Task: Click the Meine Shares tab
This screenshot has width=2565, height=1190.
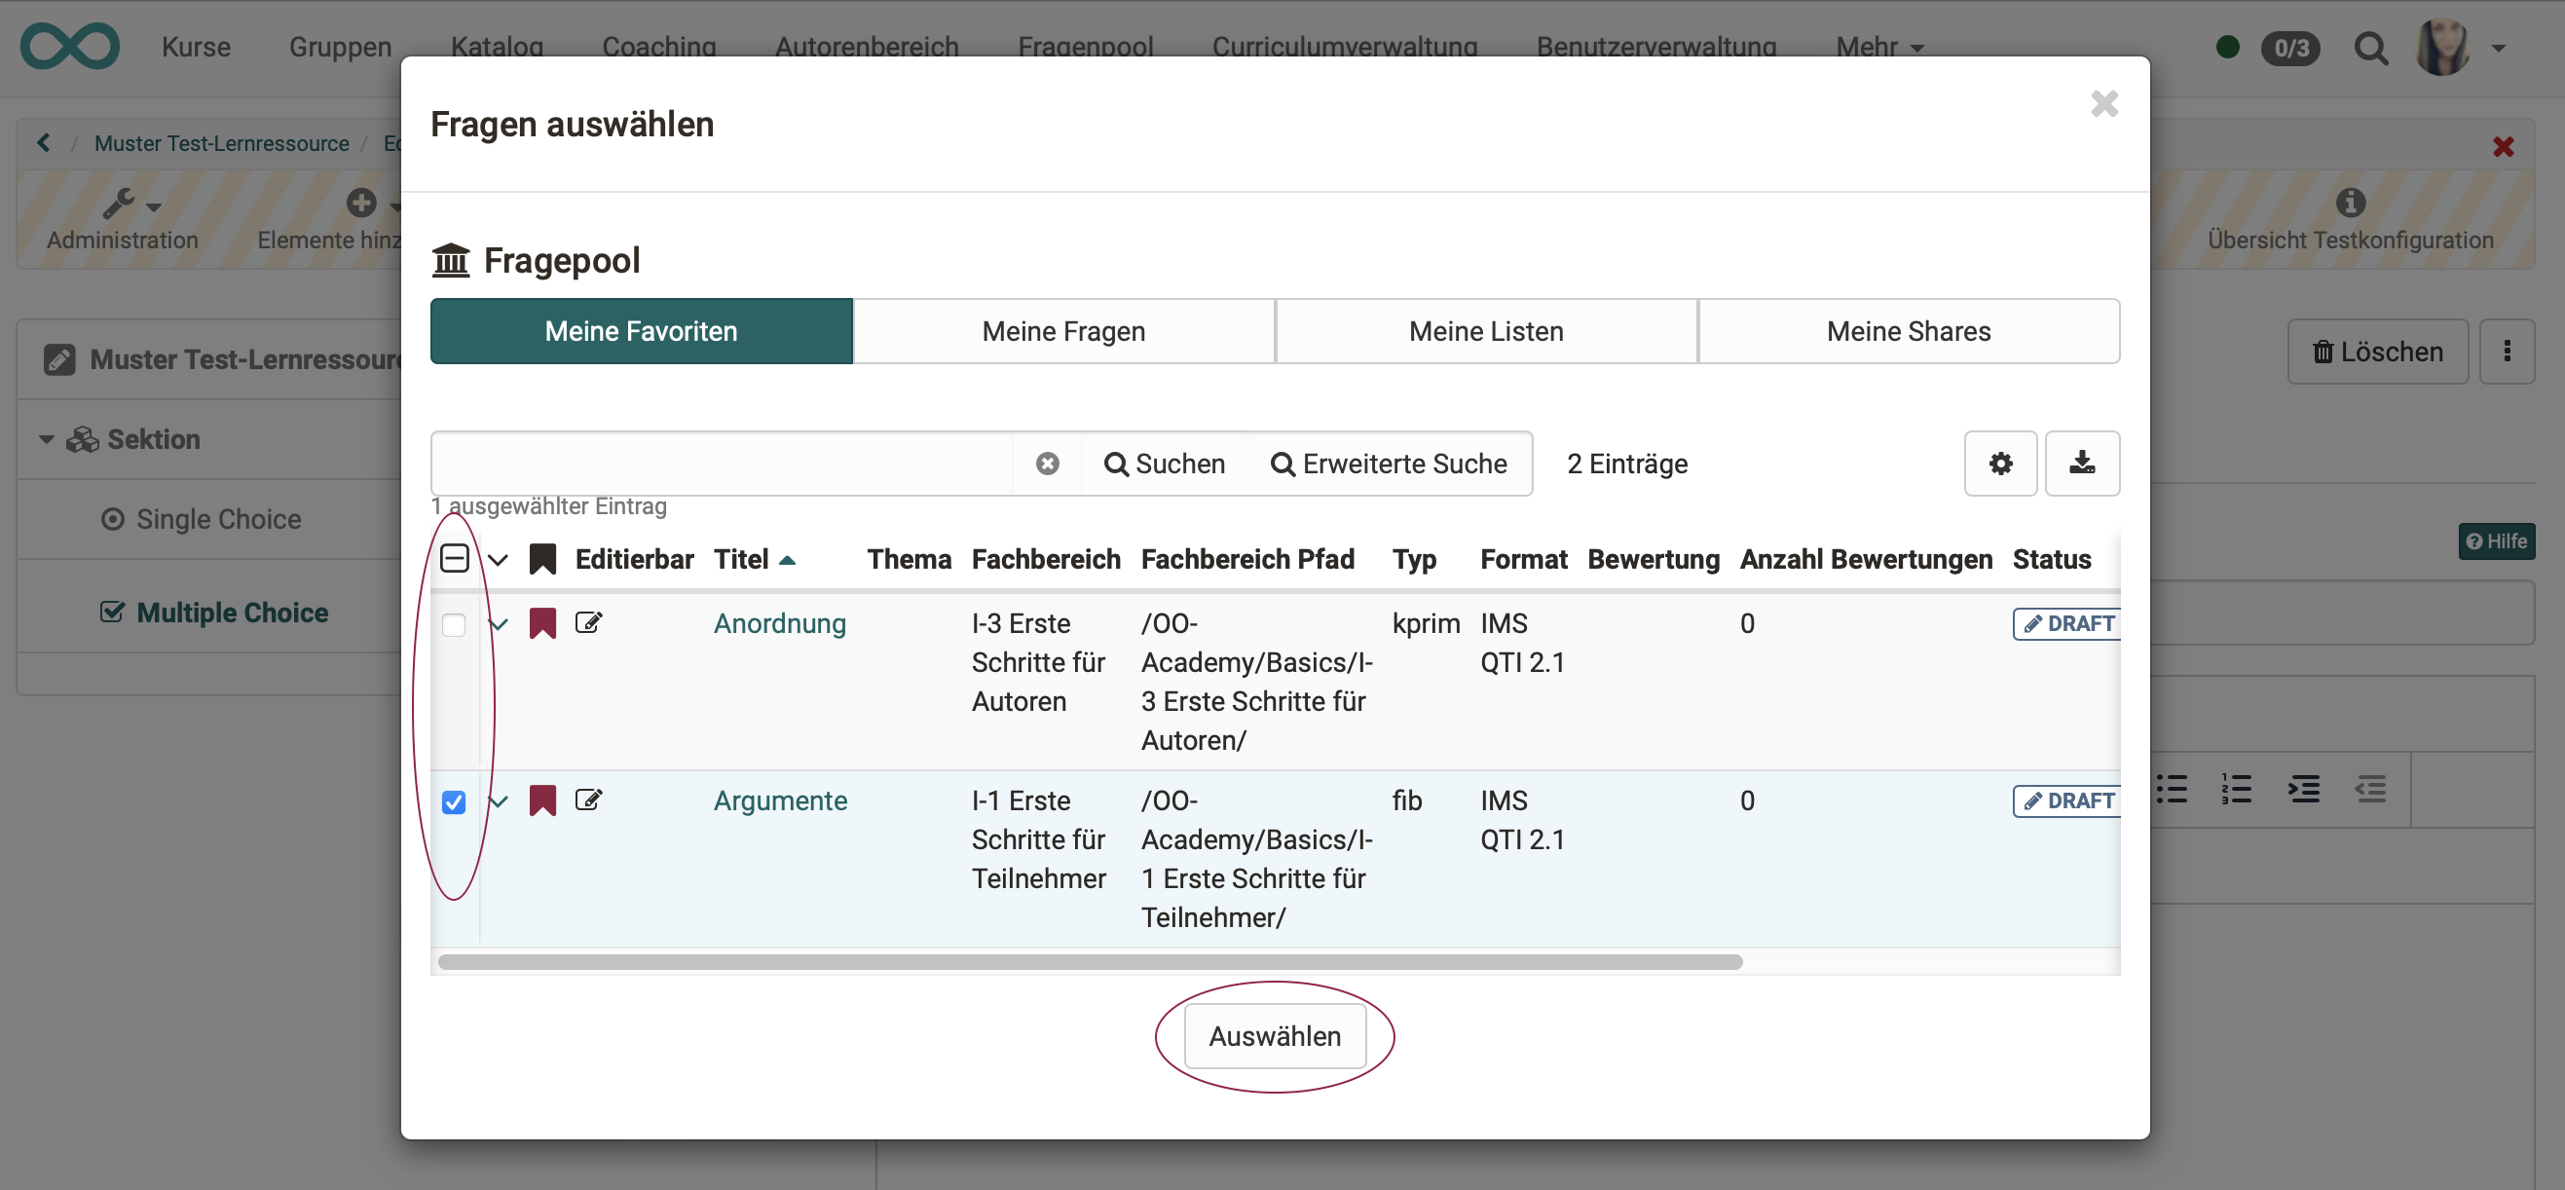Action: pyautogui.click(x=1909, y=331)
